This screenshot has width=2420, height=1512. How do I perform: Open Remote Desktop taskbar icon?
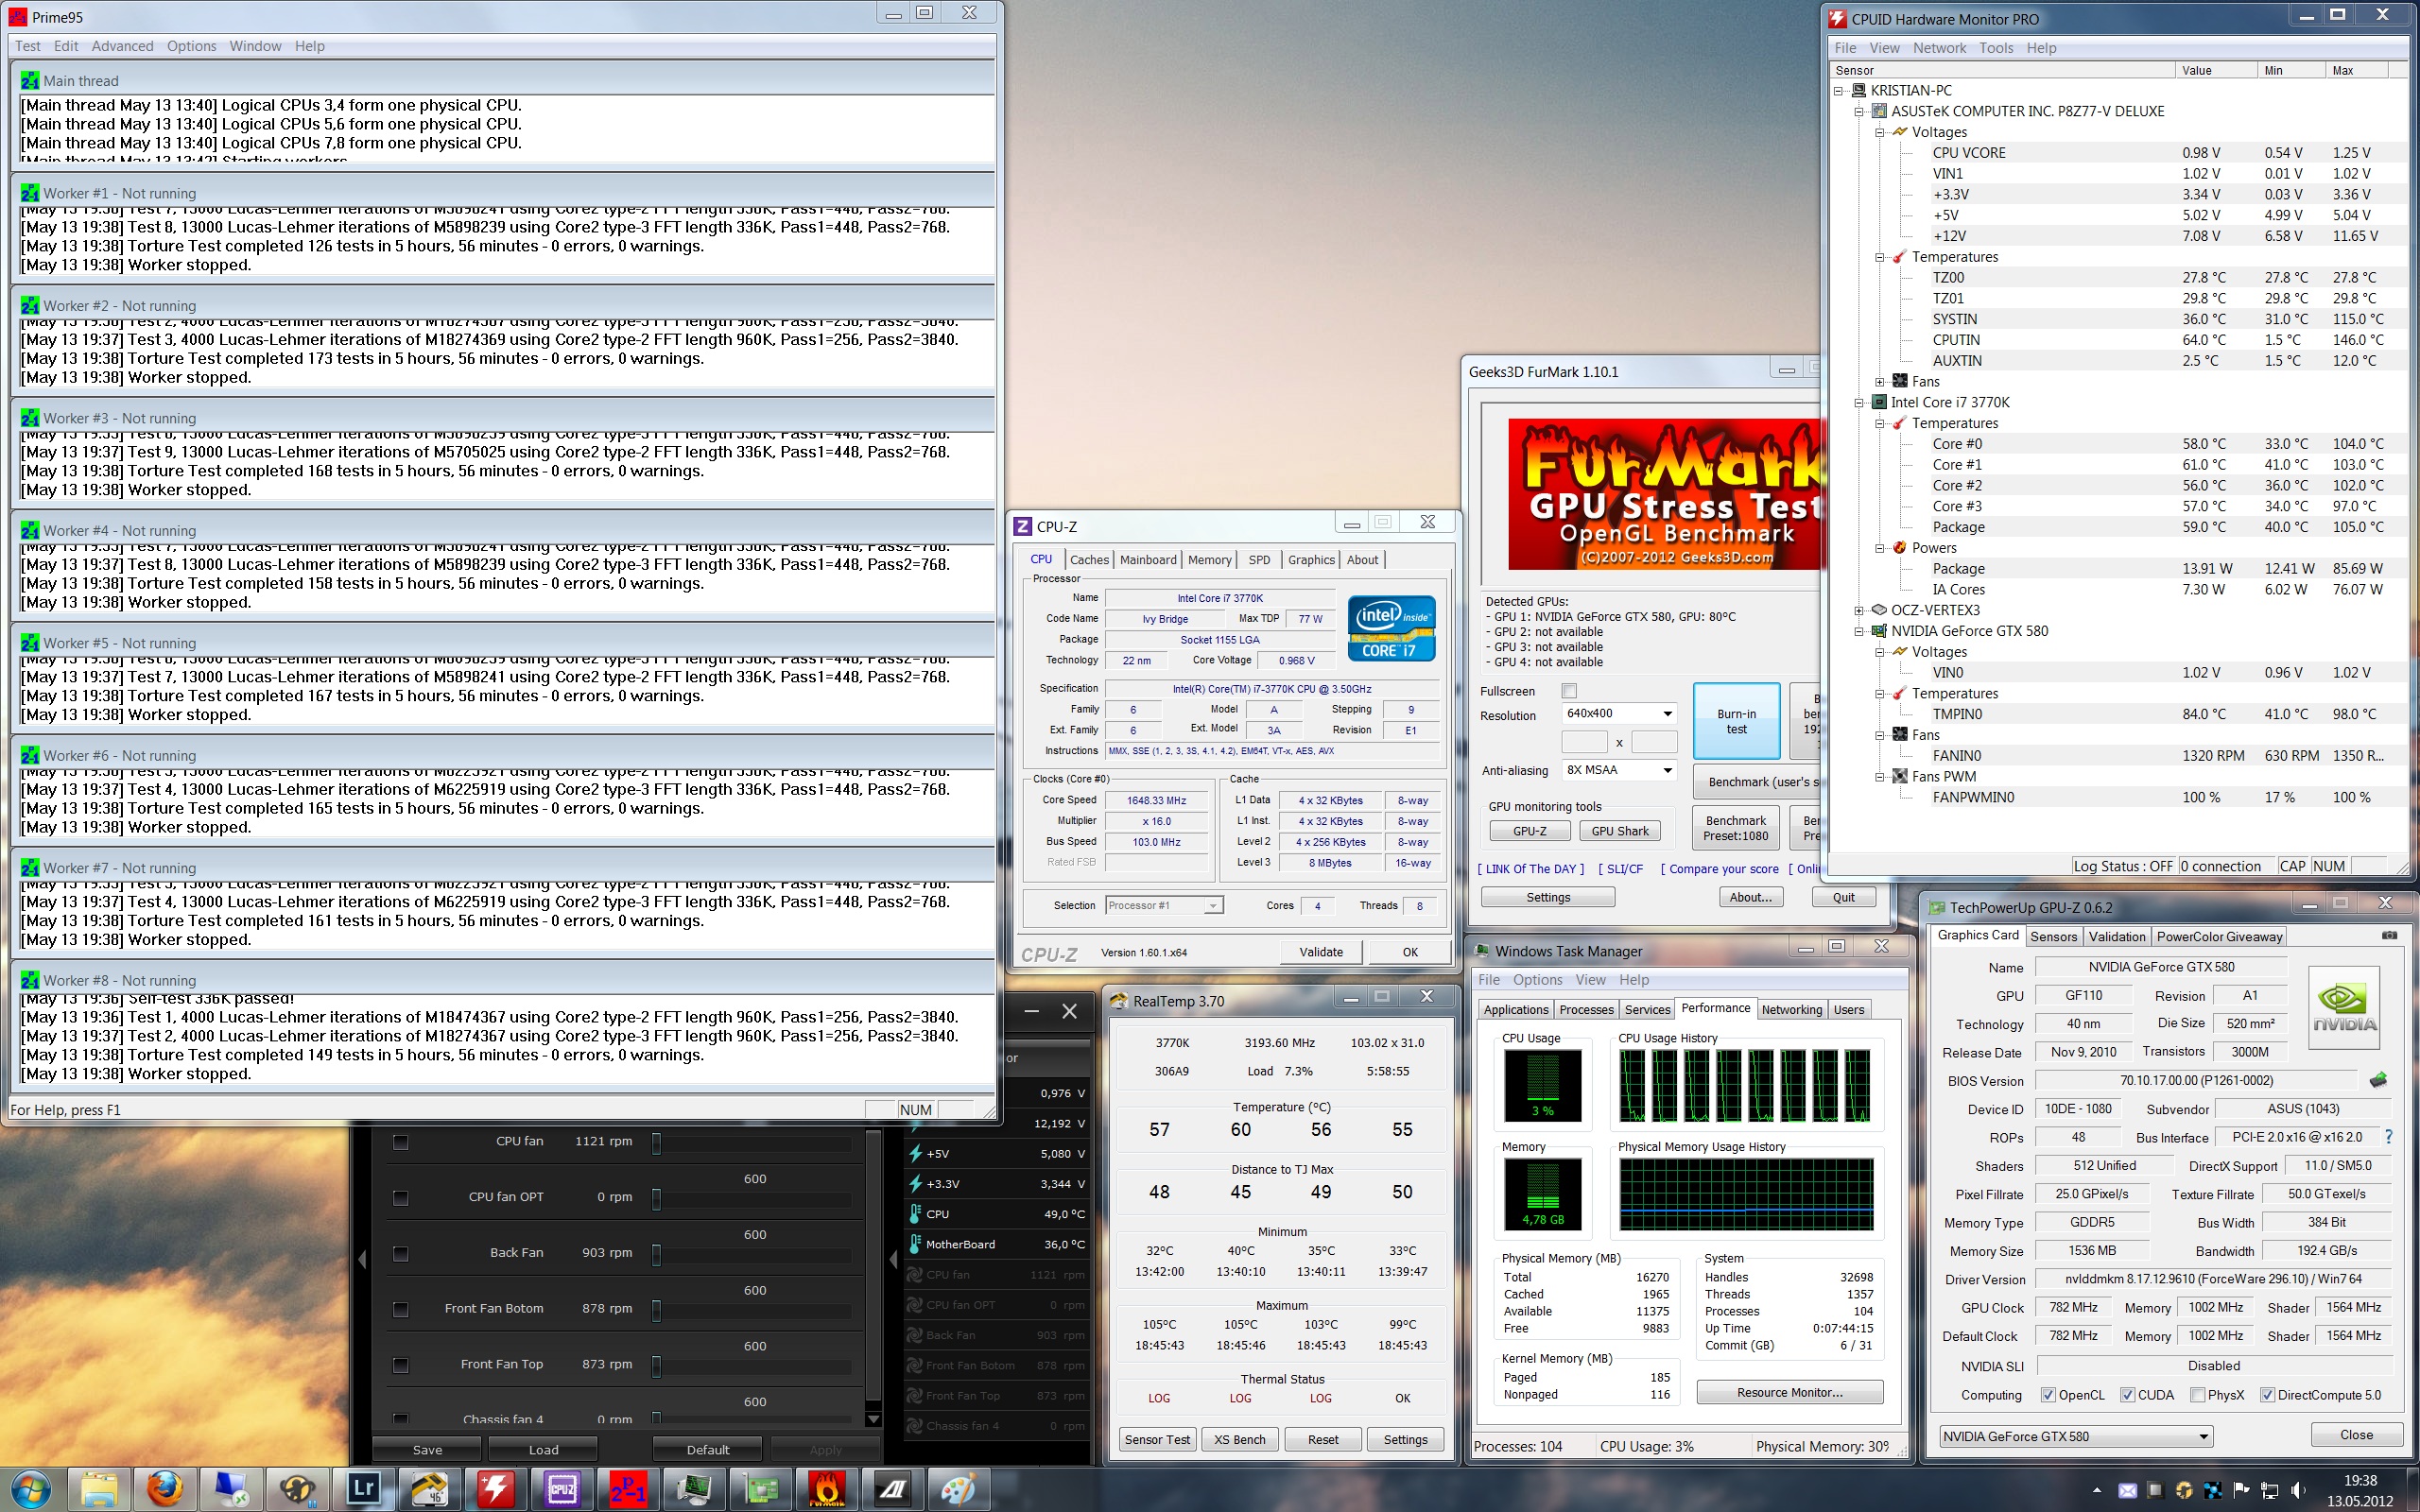[232, 1490]
